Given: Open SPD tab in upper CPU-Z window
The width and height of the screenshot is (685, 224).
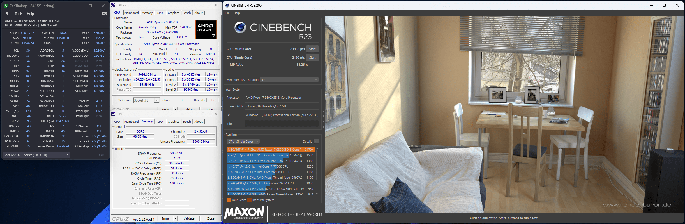Looking at the screenshot, I should pos(160,13).
